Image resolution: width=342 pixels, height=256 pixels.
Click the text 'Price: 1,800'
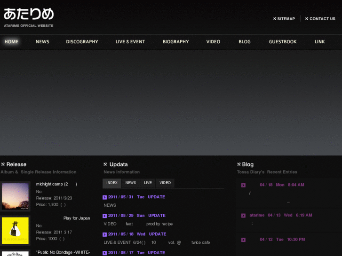pyautogui.click(x=47, y=205)
